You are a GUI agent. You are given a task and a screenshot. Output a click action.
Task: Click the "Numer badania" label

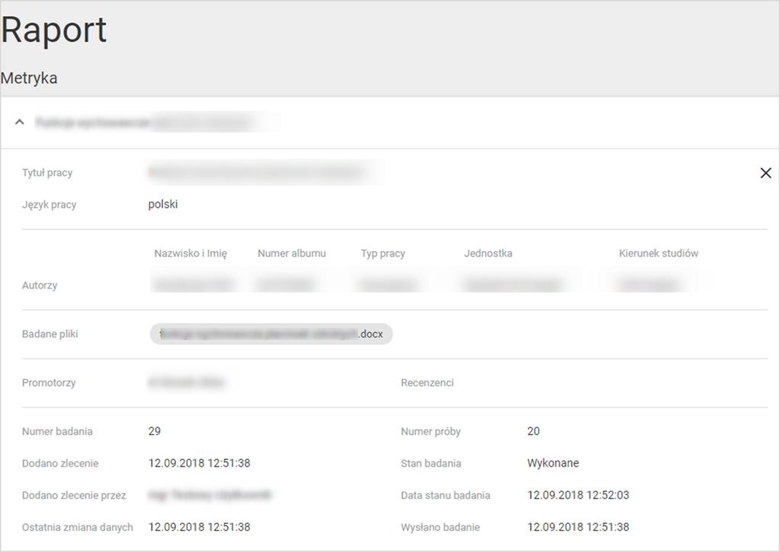tap(57, 431)
